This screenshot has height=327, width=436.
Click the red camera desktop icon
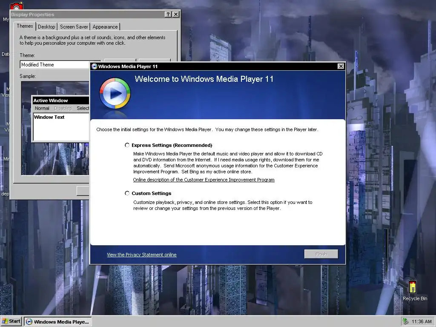point(17,6)
